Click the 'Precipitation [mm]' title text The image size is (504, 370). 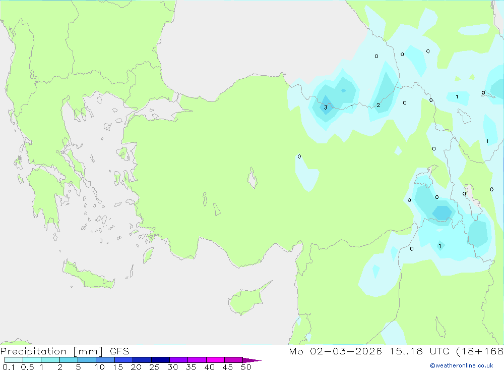52,351
